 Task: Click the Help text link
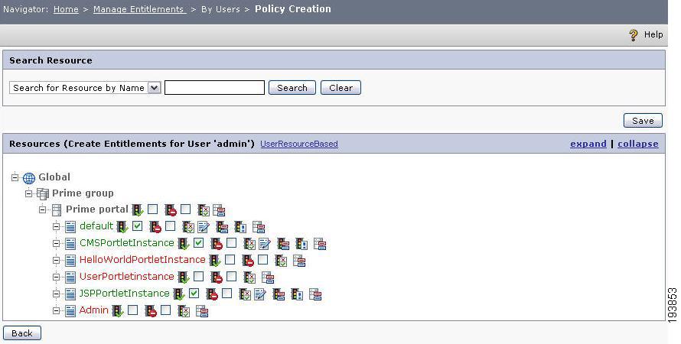[653, 34]
